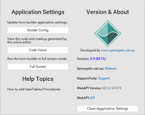
Task: Click the 'Version:' label
Action: coord(83,59)
